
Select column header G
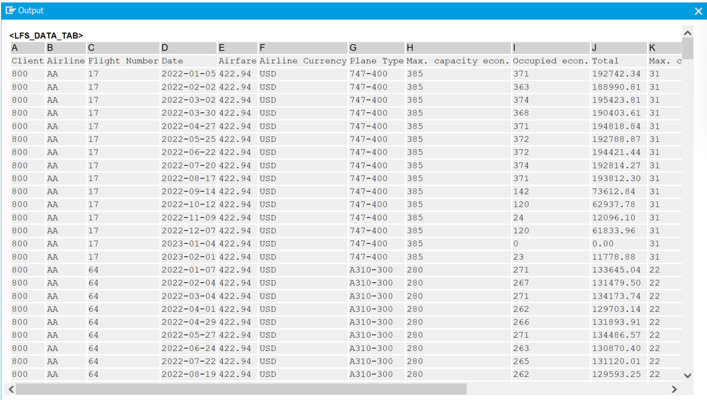pyautogui.click(x=377, y=48)
